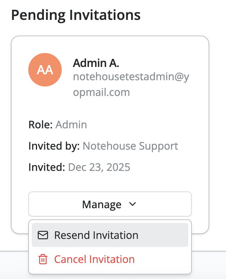Select the Admin A. name text

97,63
